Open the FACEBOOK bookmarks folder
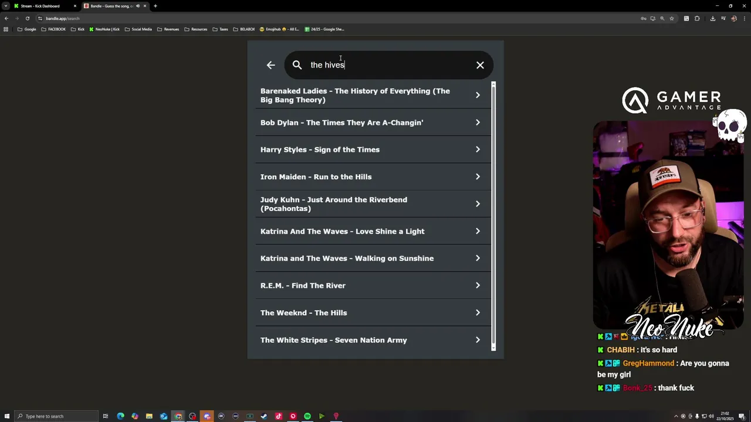 click(53, 29)
